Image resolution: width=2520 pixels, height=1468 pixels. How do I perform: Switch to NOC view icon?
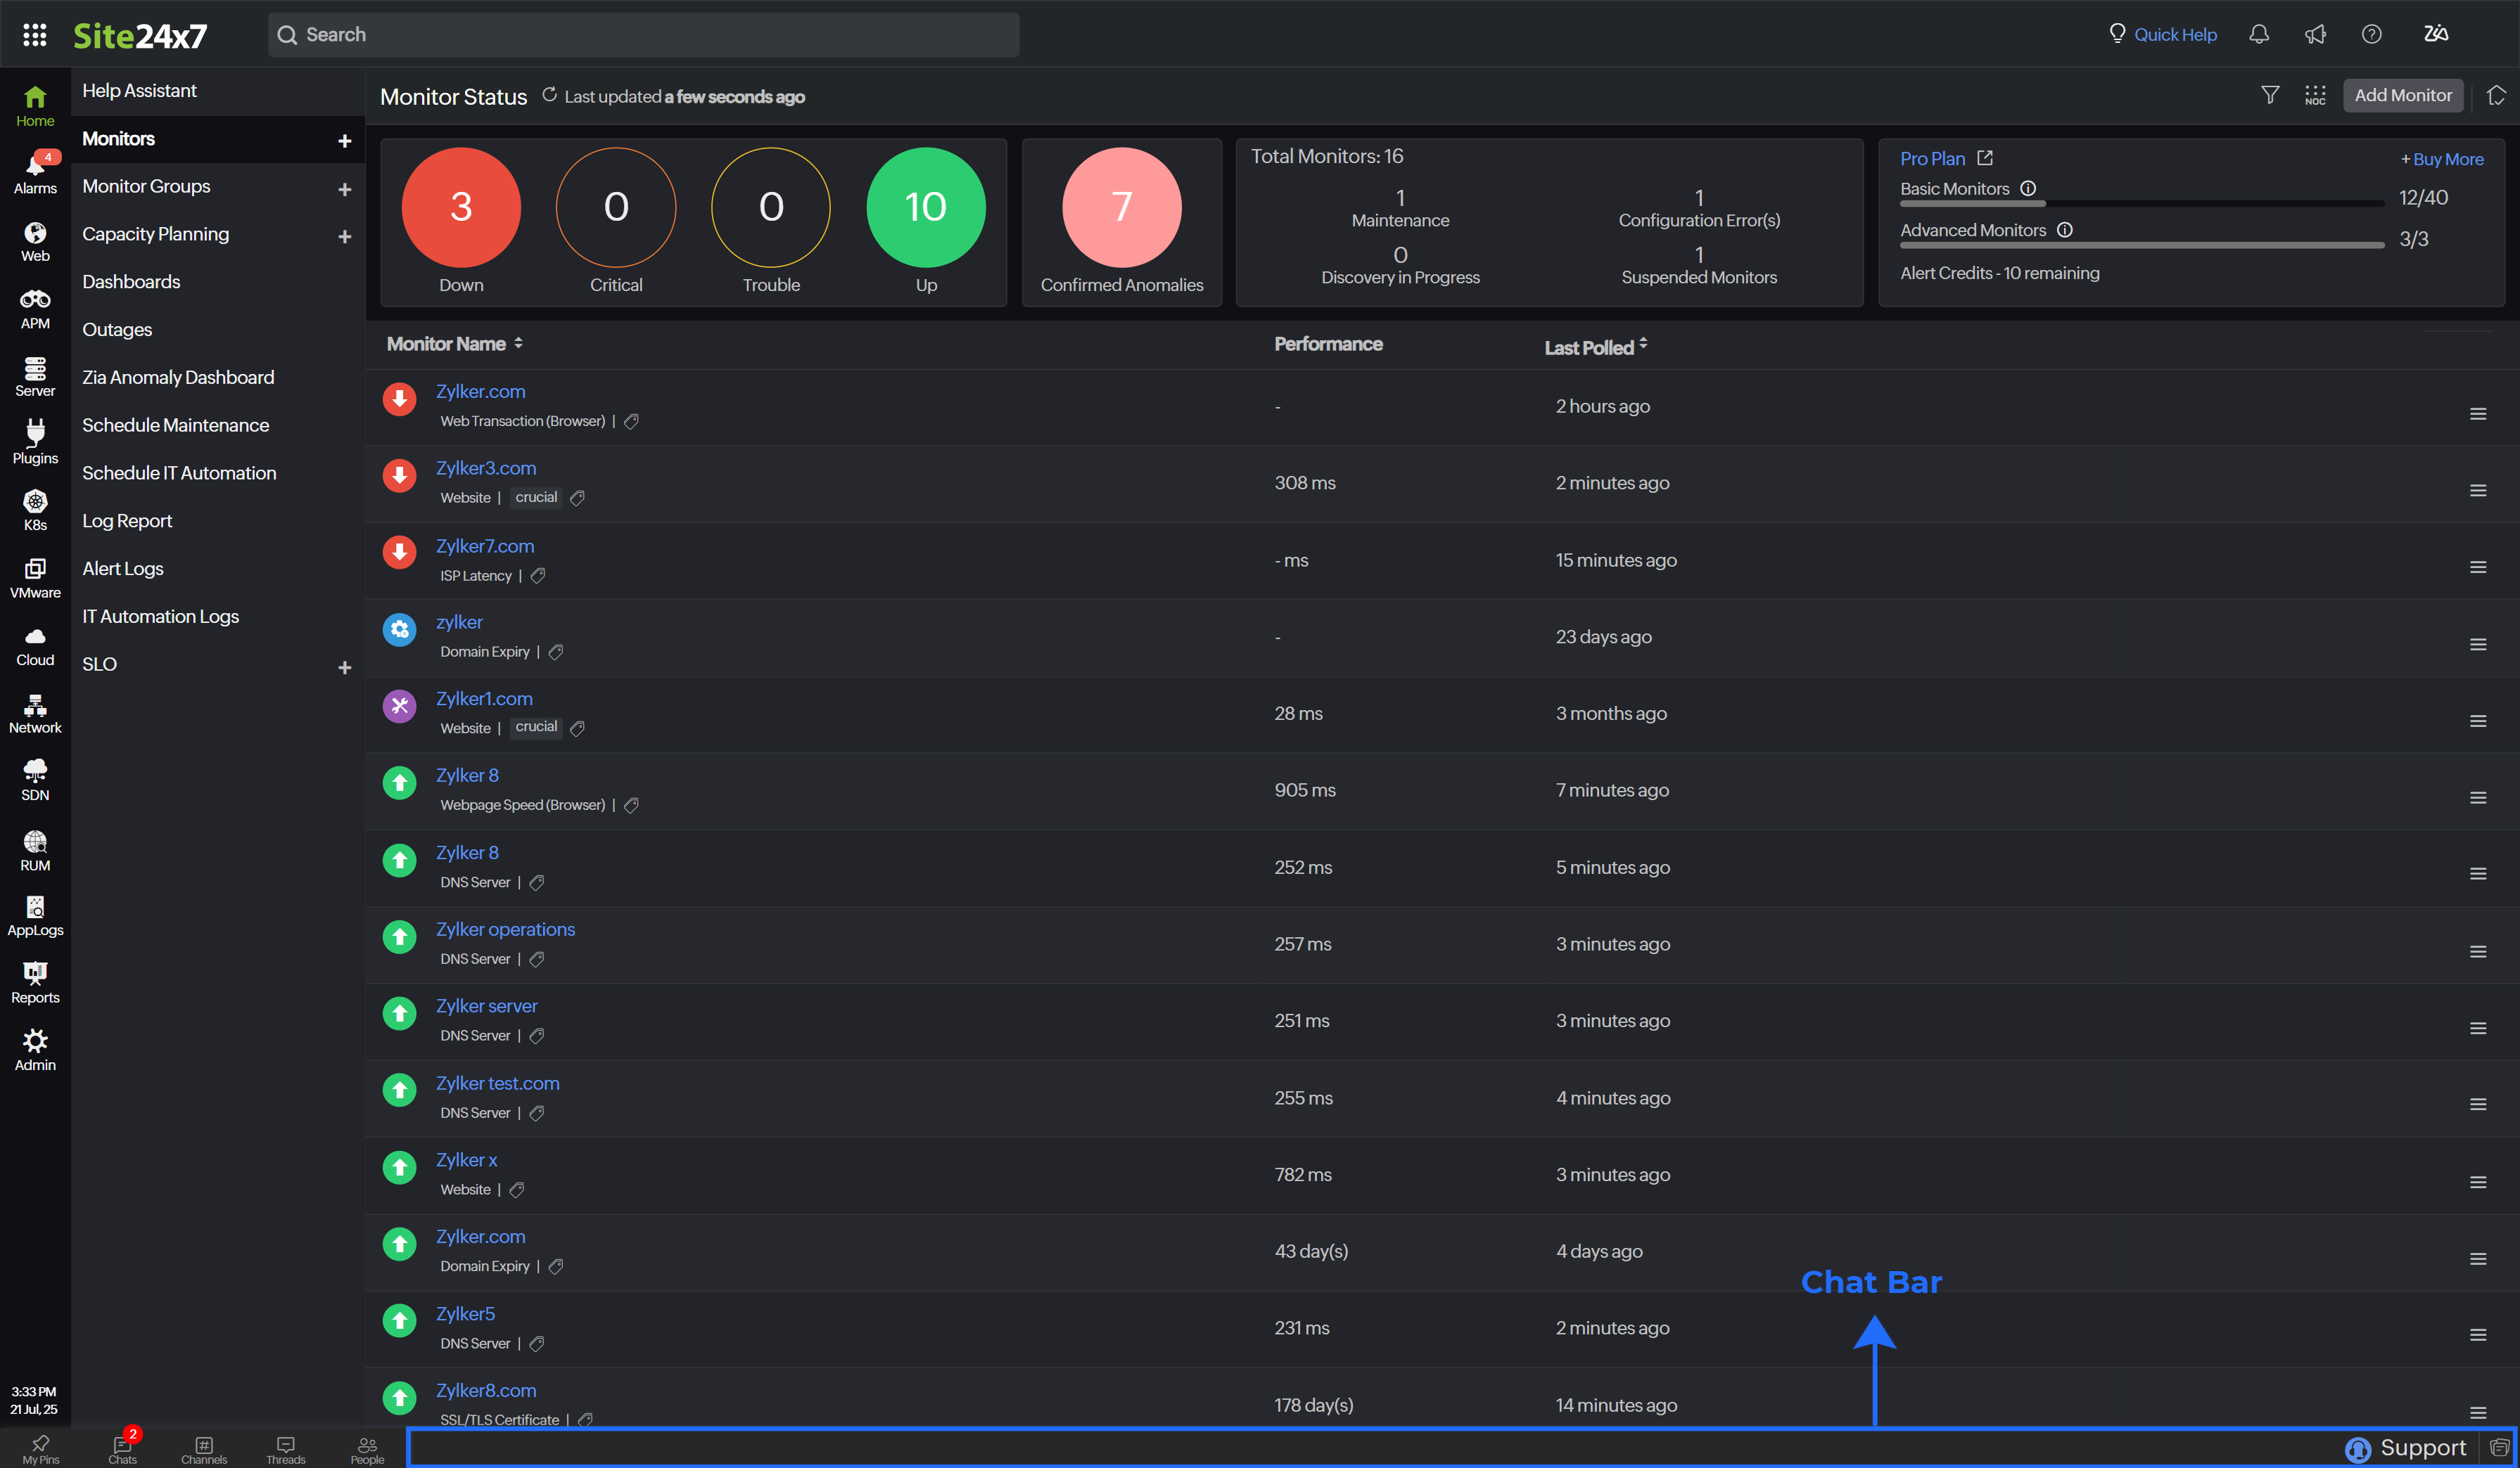(x=2315, y=95)
